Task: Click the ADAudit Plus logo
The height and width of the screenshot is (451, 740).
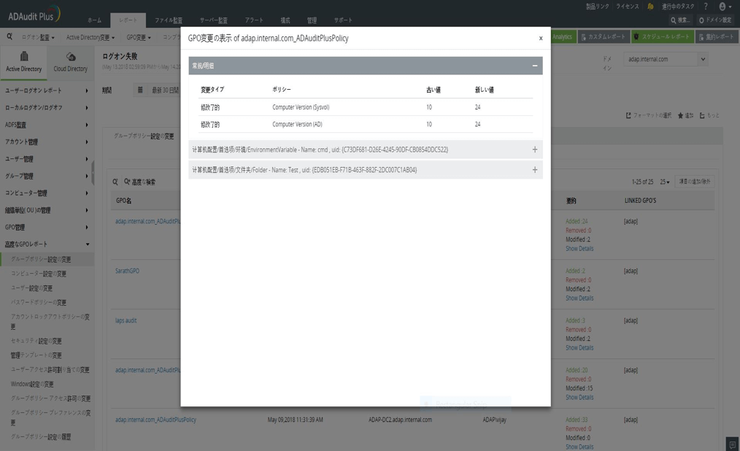Action: [x=34, y=14]
